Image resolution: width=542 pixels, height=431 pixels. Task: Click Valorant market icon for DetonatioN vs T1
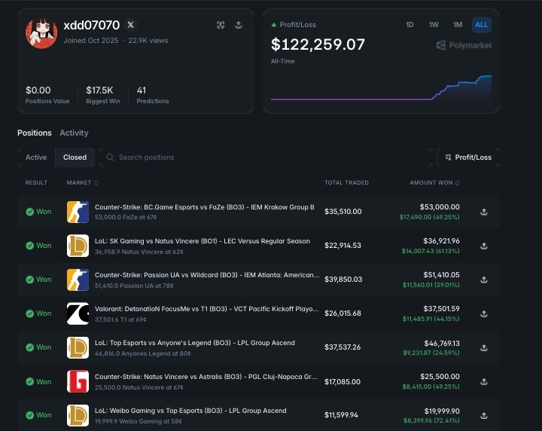pos(78,313)
